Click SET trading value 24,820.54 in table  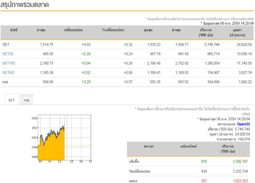(x=244, y=45)
